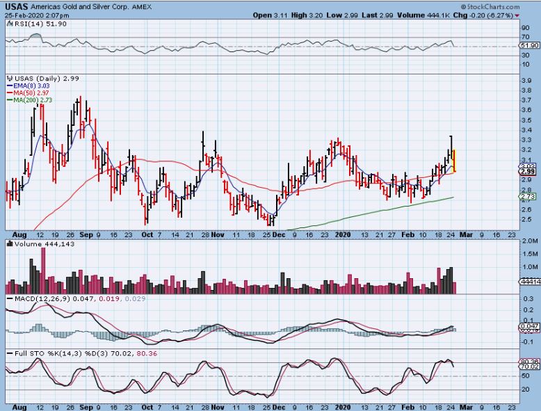Click the MA(200) 2.73 legend entry
The width and height of the screenshot is (541, 411).
(29, 100)
